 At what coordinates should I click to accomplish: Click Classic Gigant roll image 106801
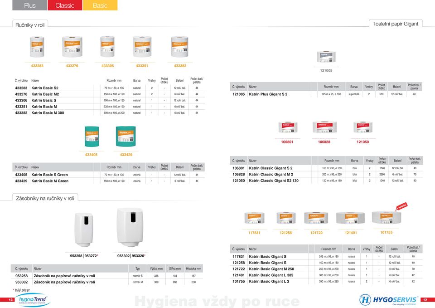[x=288, y=127]
